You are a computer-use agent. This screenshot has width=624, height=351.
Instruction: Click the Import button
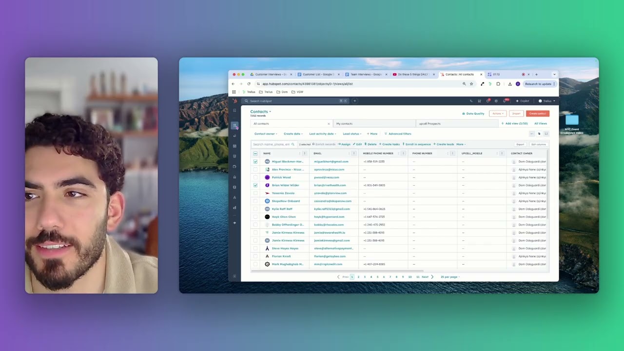516,114
